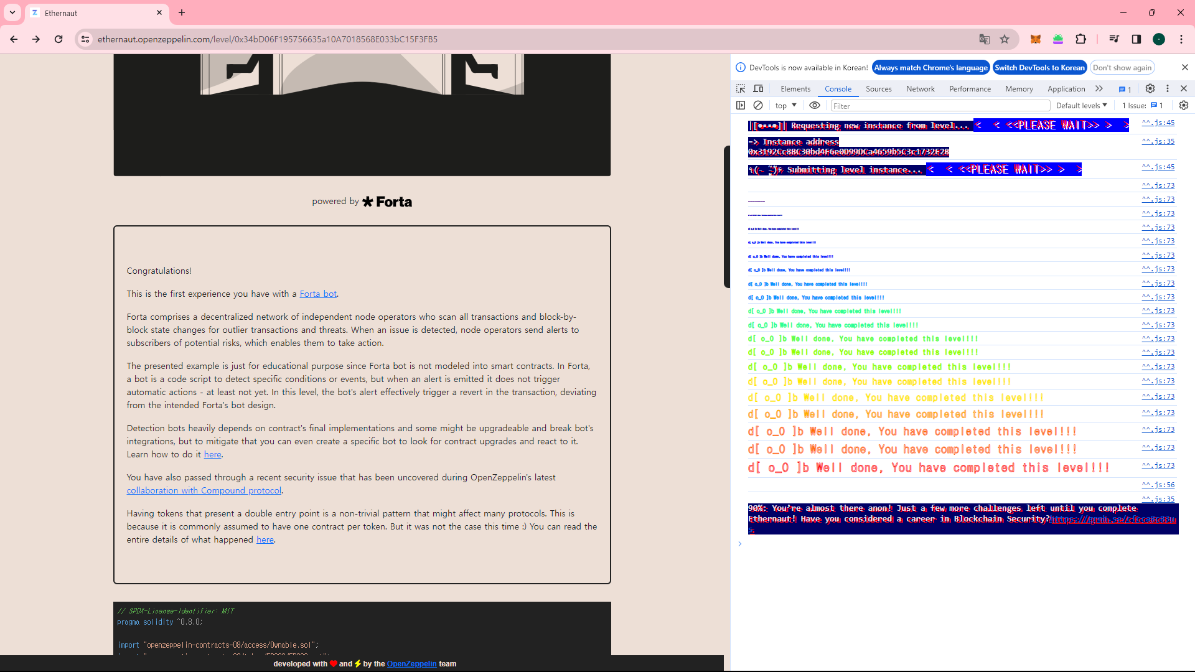Open the Network tab
The image size is (1195, 672).
click(921, 89)
